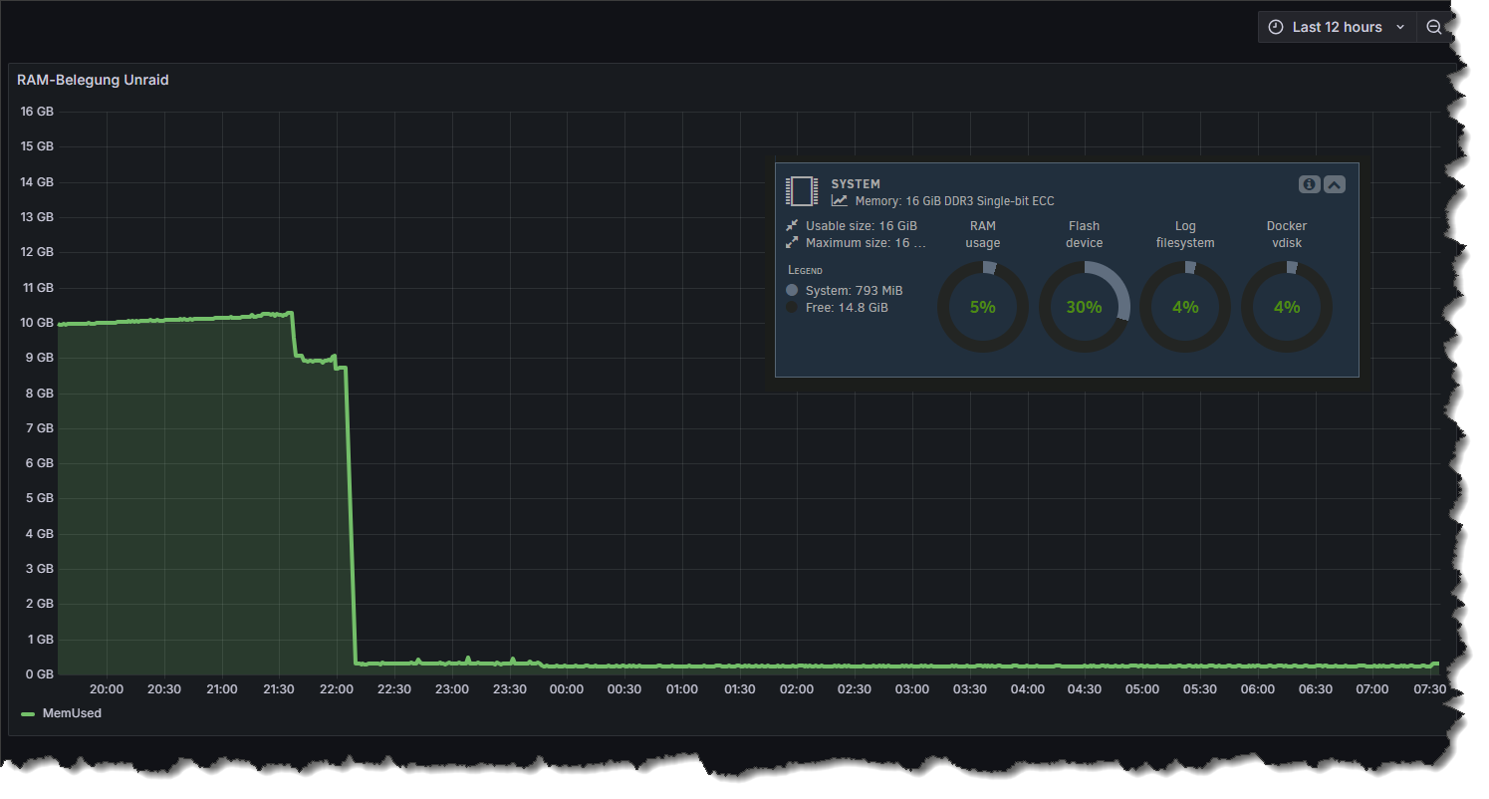Click the 22:00 x-axis time label
Viewport: 1489px width, 799px height.
coord(337,689)
